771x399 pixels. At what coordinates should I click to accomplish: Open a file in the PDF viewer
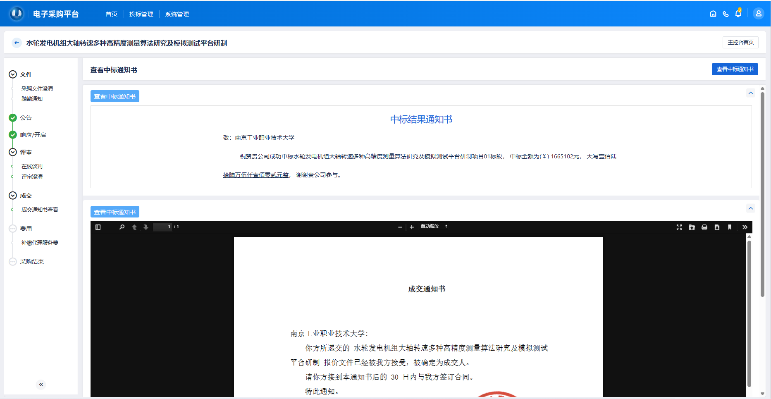692,227
